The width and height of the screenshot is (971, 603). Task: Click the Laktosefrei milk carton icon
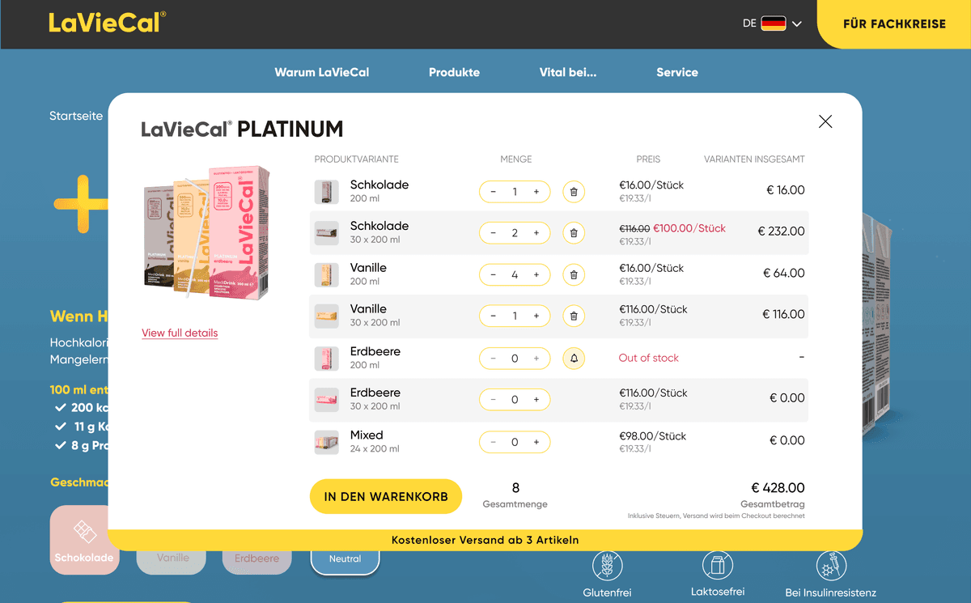[717, 564]
